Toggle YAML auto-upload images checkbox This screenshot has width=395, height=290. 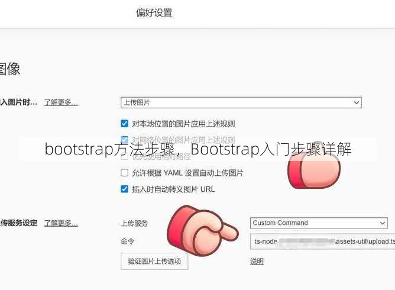124,173
